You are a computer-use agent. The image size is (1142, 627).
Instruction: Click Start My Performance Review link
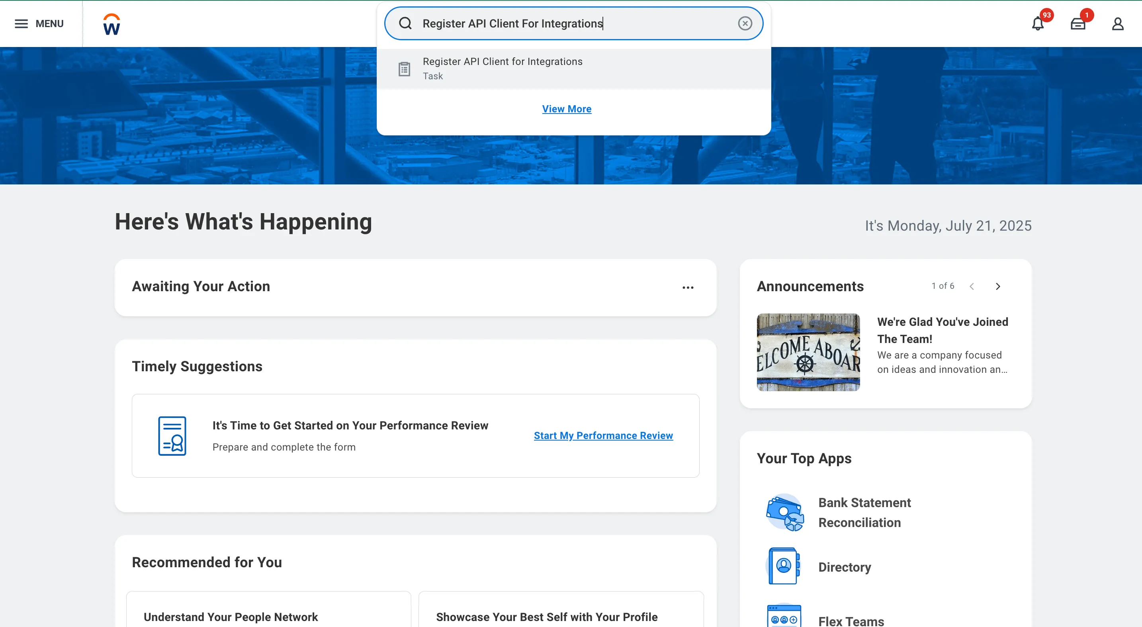click(603, 435)
